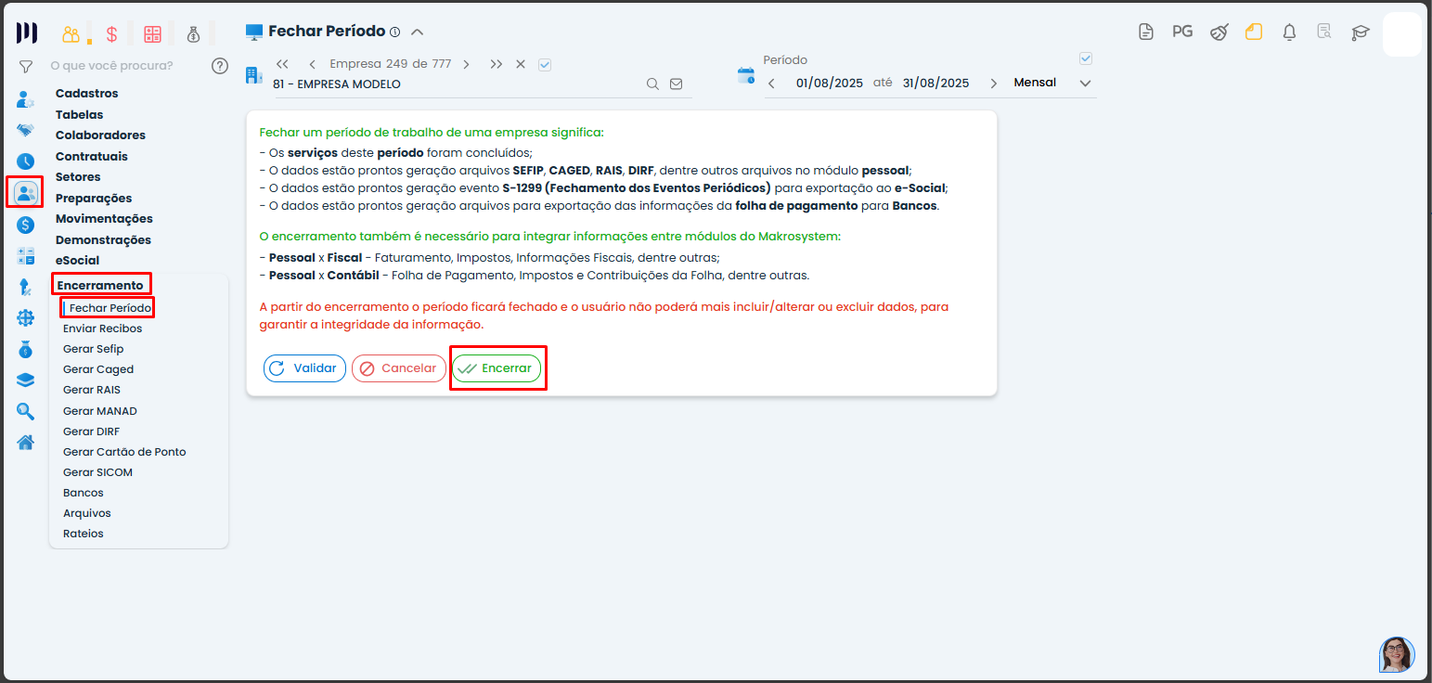Go to the home sidebar icon
Viewport: 1432px width, 683px height.
point(26,442)
